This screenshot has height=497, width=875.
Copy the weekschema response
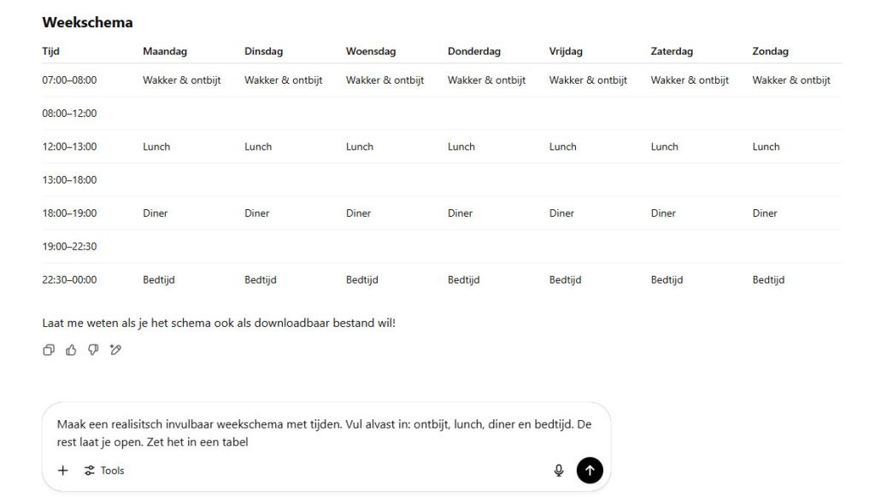(x=49, y=349)
